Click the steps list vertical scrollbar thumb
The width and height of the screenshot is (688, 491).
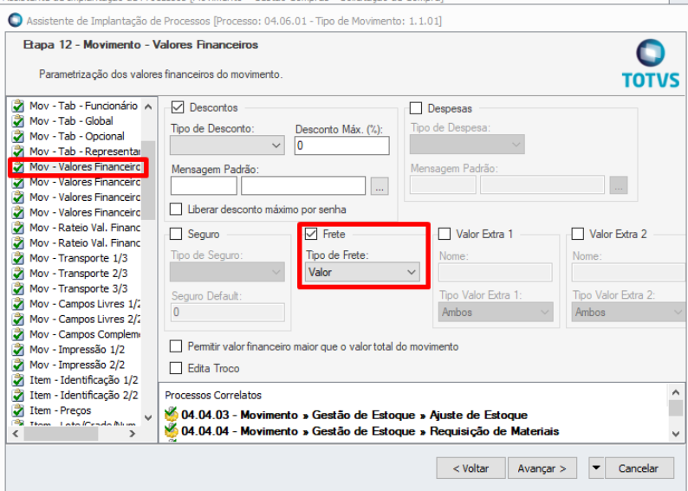pos(148,180)
